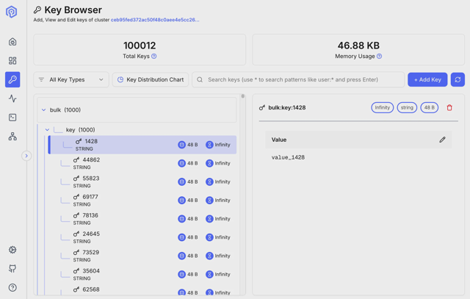Image resolution: width=470 pixels, height=299 pixels.
Task: Click the 46.88 KB memory value
Action: point(358,46)
